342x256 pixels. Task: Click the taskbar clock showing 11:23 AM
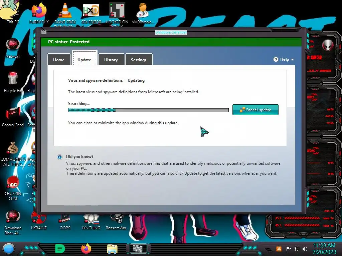pyautogui.click(x=324, y=249)
